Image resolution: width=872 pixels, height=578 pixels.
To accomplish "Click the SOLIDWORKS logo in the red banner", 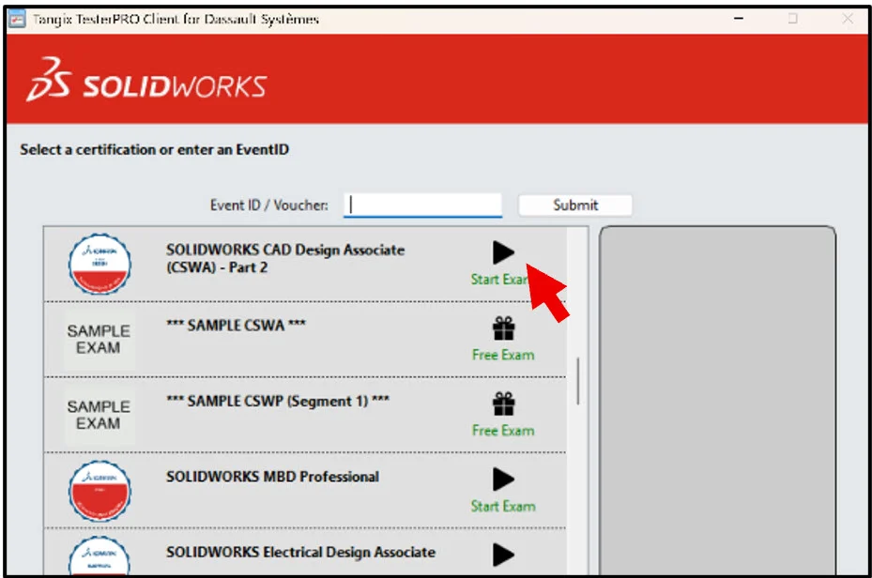I will click(147, 83).
